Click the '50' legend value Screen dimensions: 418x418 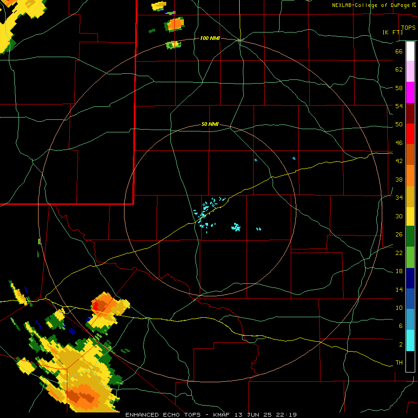pos(399,124)
